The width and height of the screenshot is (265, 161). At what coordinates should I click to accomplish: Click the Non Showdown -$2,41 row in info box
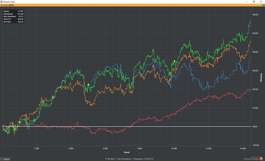[13, 16]
